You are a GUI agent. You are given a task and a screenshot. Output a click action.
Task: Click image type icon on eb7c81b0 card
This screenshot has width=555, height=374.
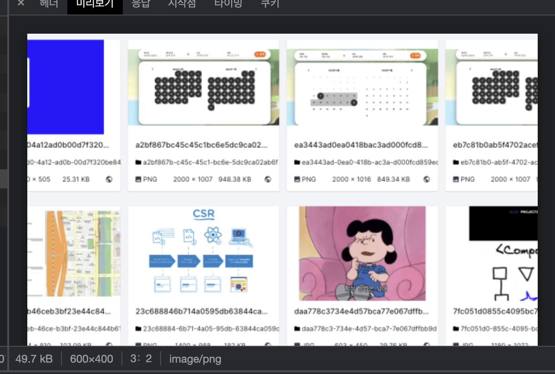[x=456, y=179]
